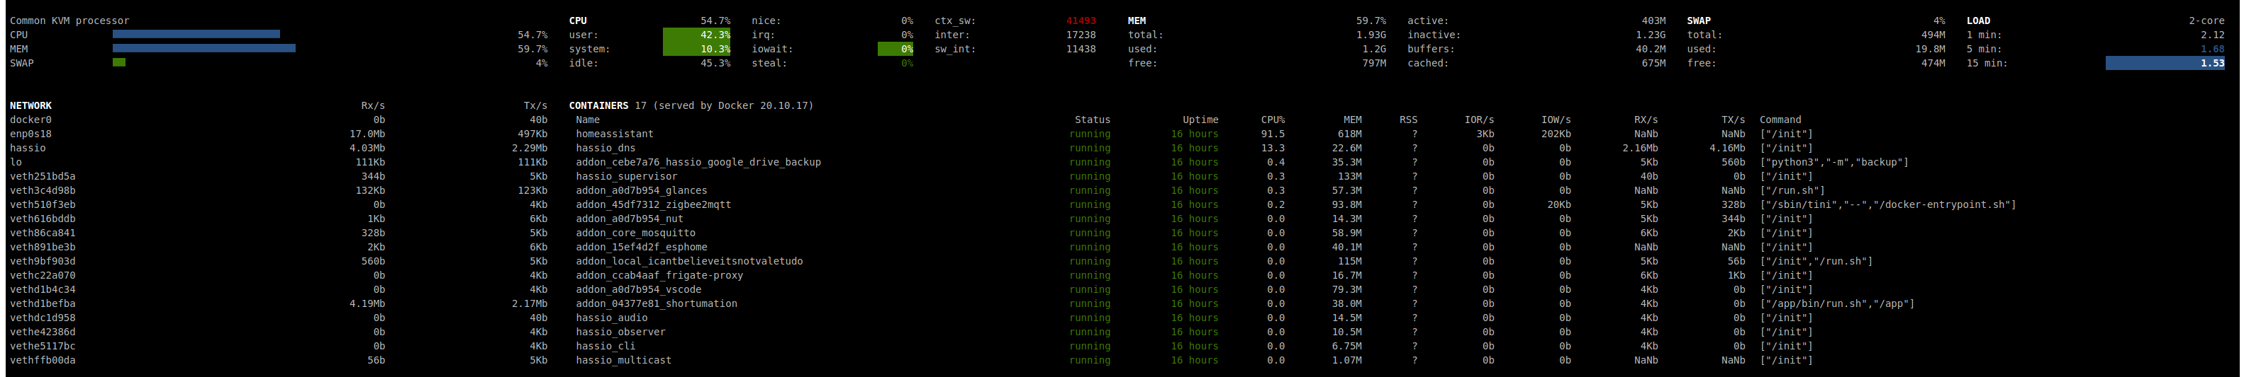Click the buffers value 40.2M
The height and width of the screenshot is (377, 2244).
point(1651,49)
